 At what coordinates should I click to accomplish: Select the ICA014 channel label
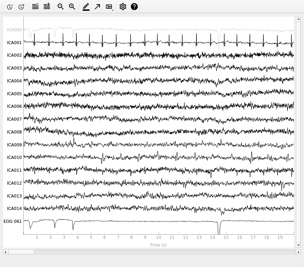point(14,208)
